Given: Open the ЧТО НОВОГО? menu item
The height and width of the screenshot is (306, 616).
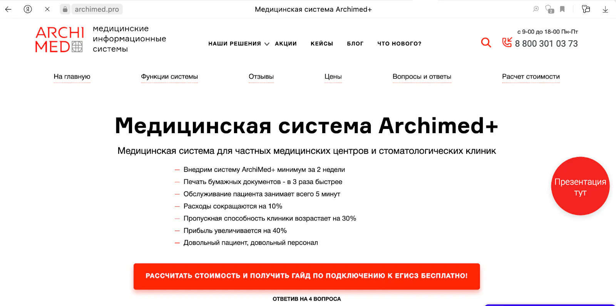Looking at the screenshot, I should coord(399,44).
